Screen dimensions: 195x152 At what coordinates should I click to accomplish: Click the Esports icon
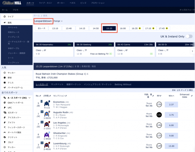coord(5,113)
